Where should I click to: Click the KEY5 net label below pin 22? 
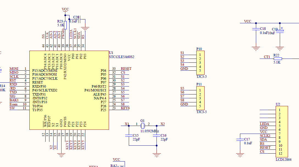click(x=83, y=145)
